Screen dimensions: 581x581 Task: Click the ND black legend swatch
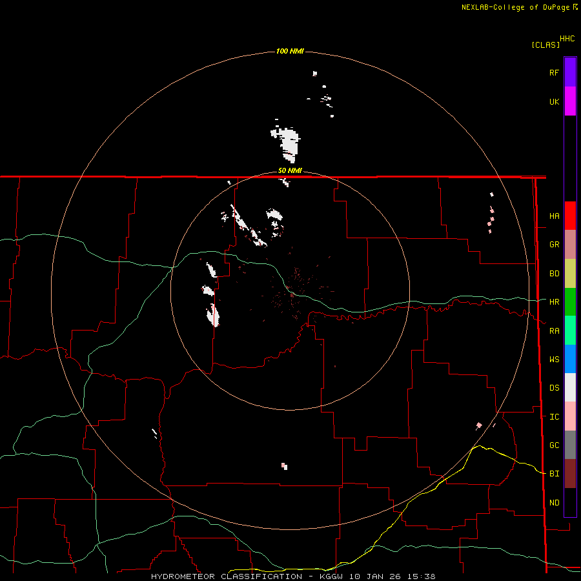[x=570, y=502]
